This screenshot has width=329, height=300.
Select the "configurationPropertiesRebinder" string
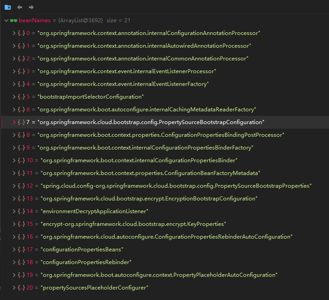[86, 262]
